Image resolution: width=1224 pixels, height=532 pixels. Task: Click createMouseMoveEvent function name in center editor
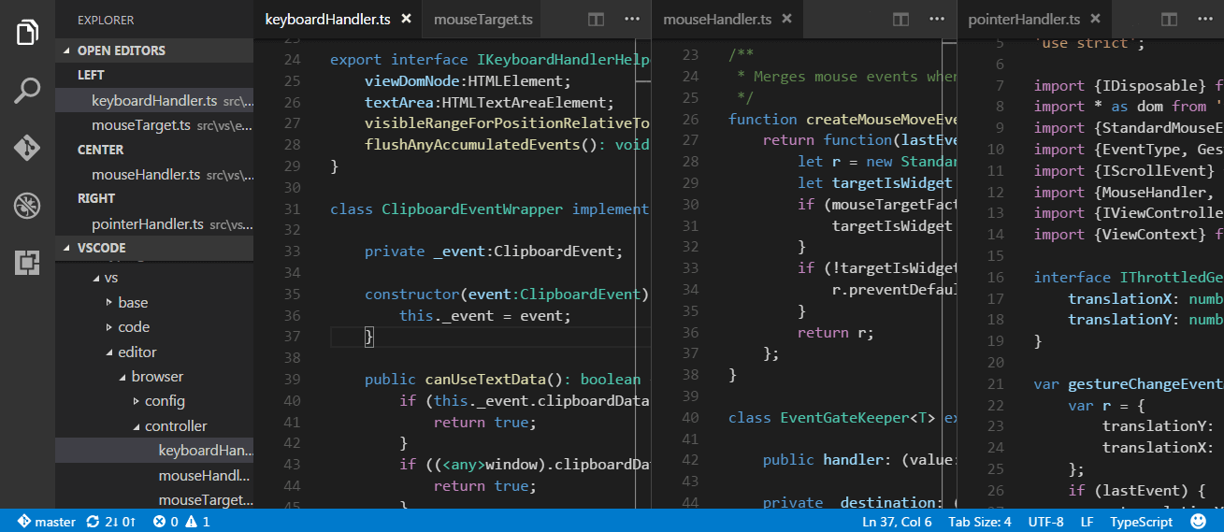pos(882,119)
